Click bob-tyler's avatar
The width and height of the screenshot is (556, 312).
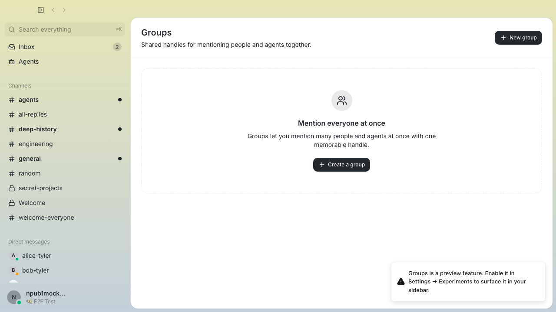click(x=13, y=270)
